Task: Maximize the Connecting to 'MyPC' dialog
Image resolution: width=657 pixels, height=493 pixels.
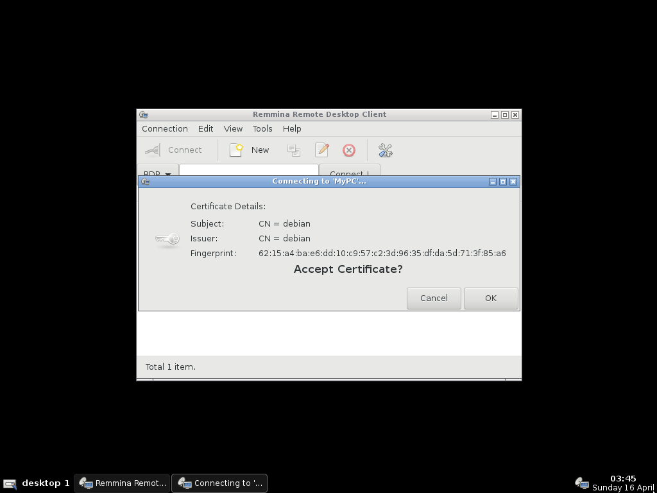Action: point(503,182)
